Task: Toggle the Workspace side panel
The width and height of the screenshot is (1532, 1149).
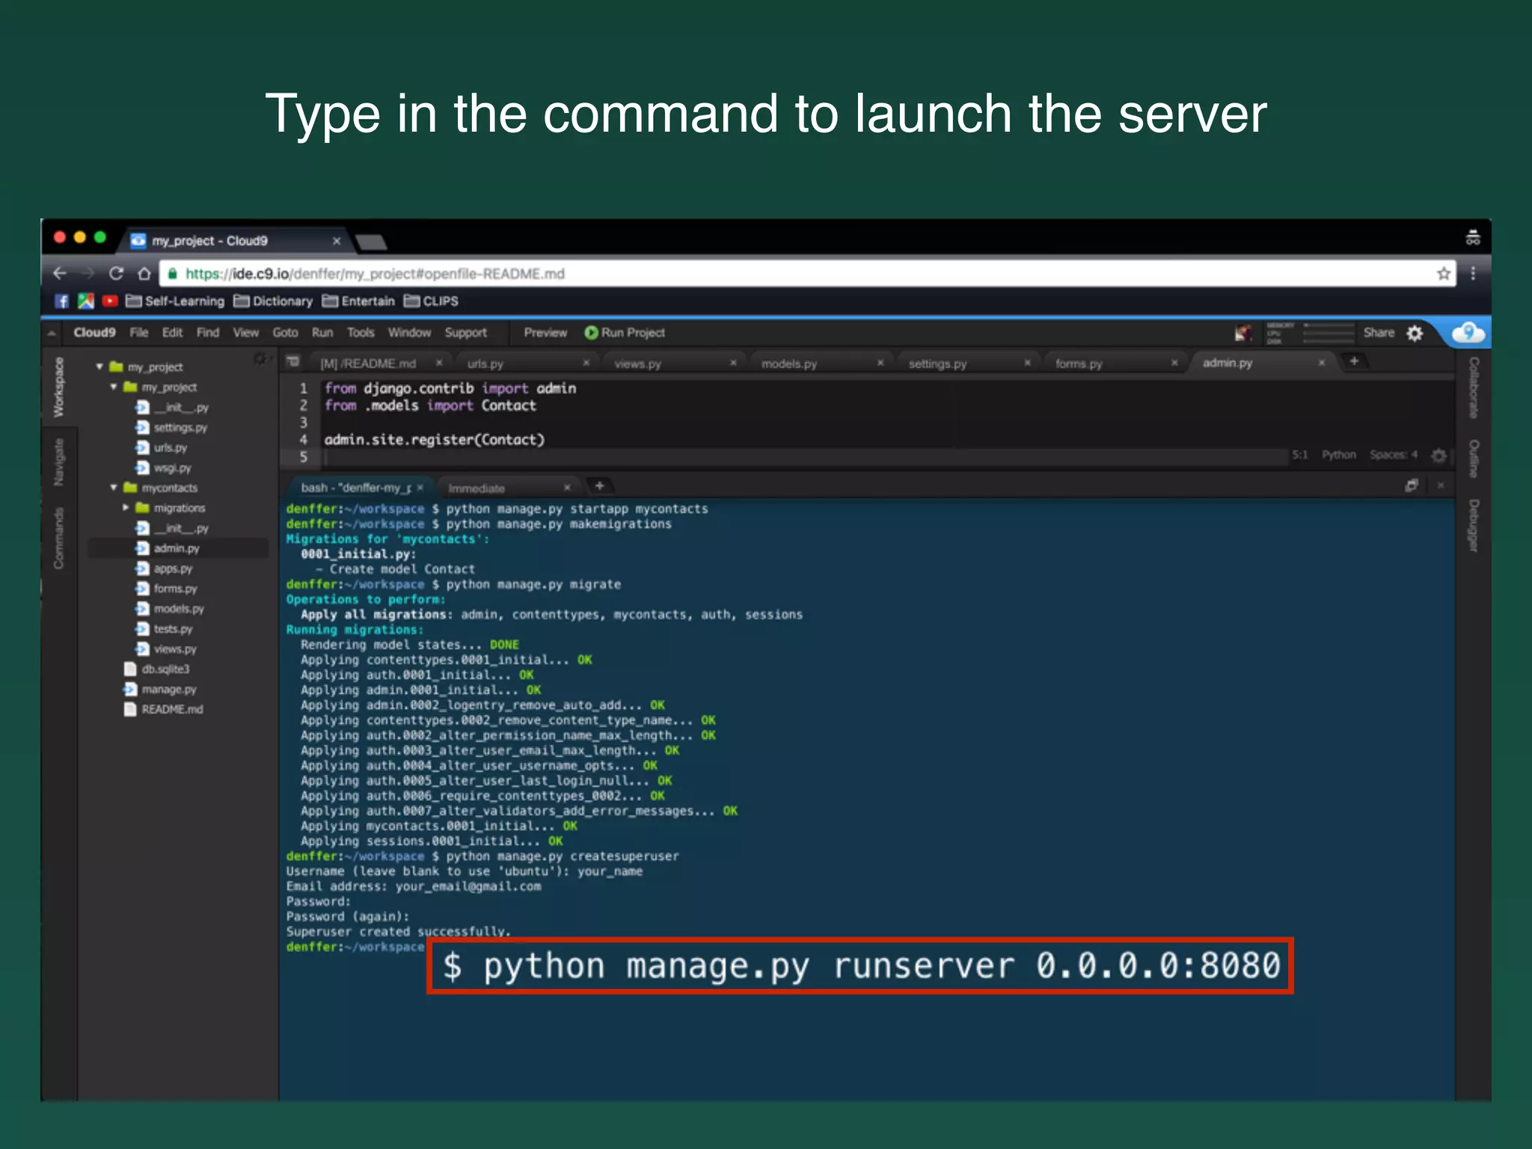Action: 58,387
